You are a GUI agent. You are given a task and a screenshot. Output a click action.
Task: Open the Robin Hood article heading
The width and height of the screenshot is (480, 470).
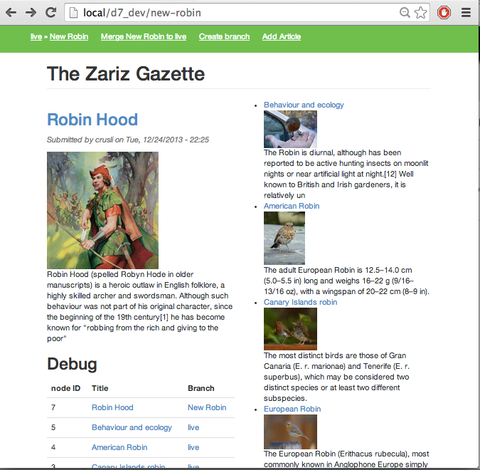92,119
